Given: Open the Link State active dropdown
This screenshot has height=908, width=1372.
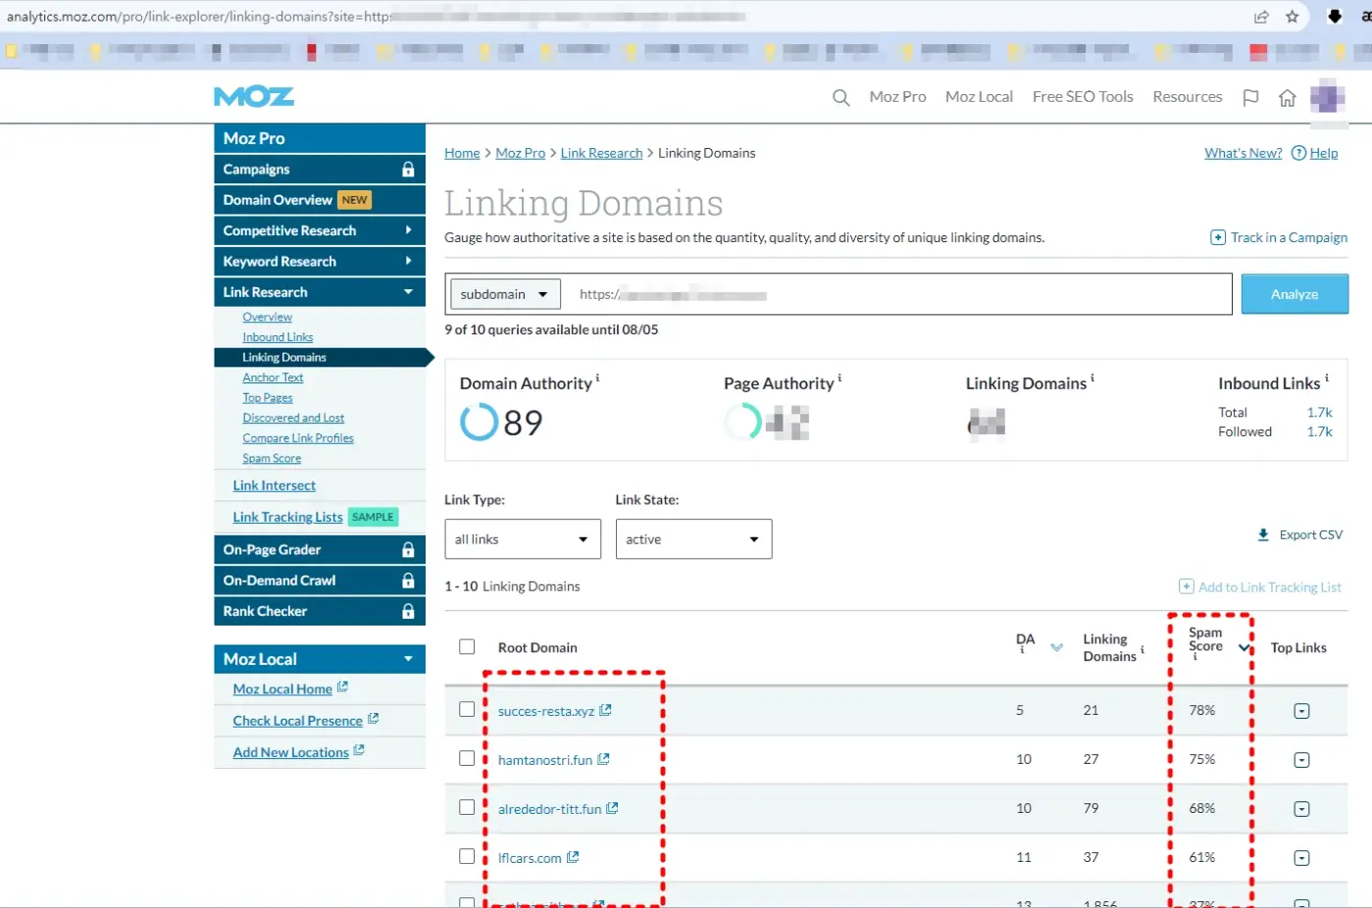Looking at the screenshot, I should 693,539.
